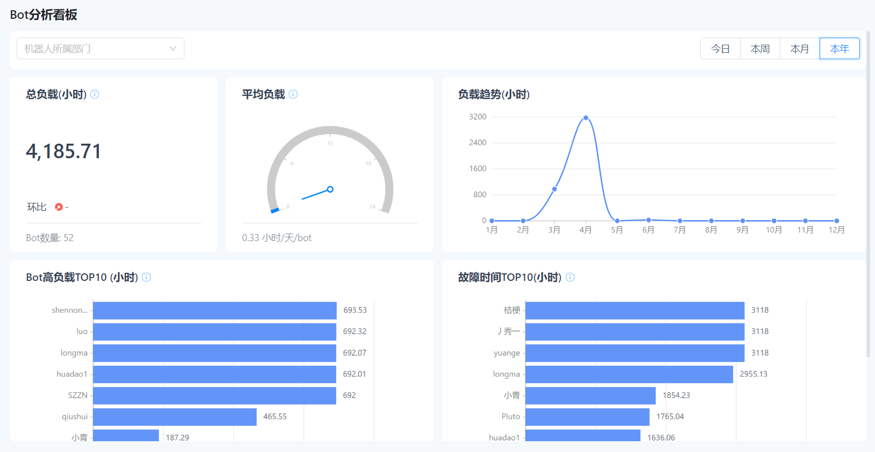
Task: Switch to 本月 time range
Action: click(x=800, y=48)
